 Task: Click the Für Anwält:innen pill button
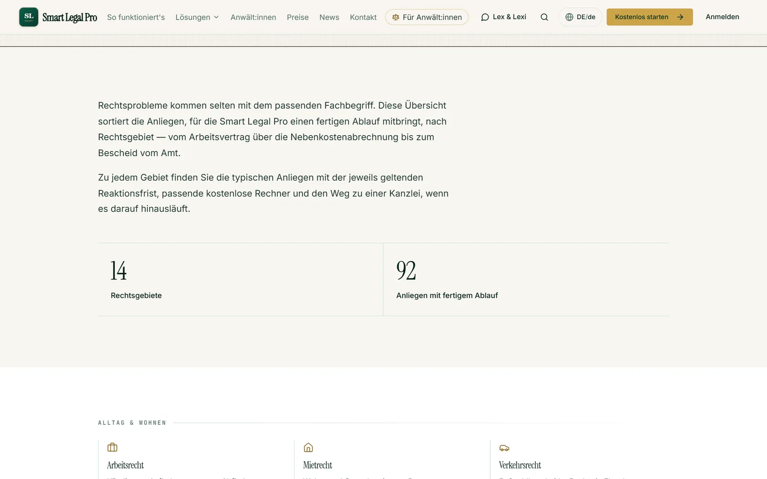point(427,17)
